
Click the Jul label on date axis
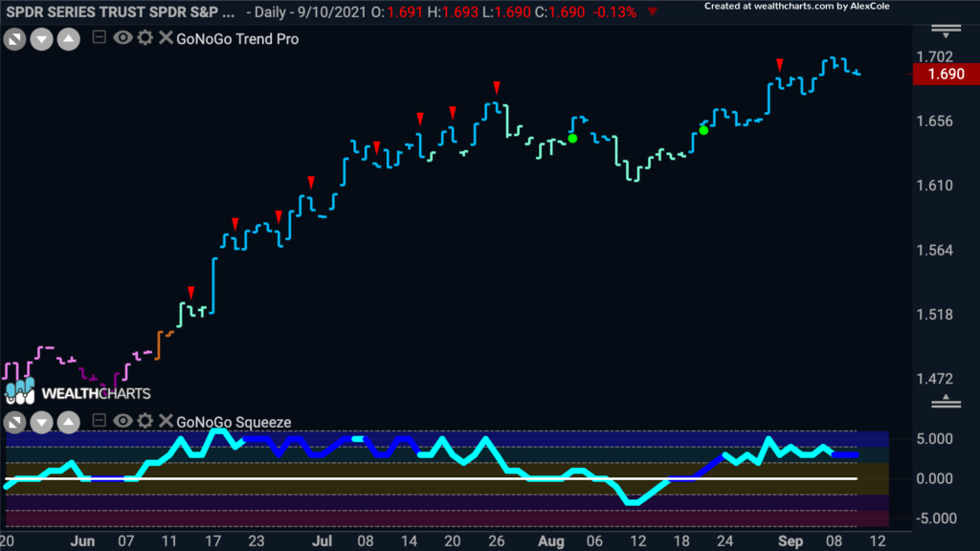[322, 541]
